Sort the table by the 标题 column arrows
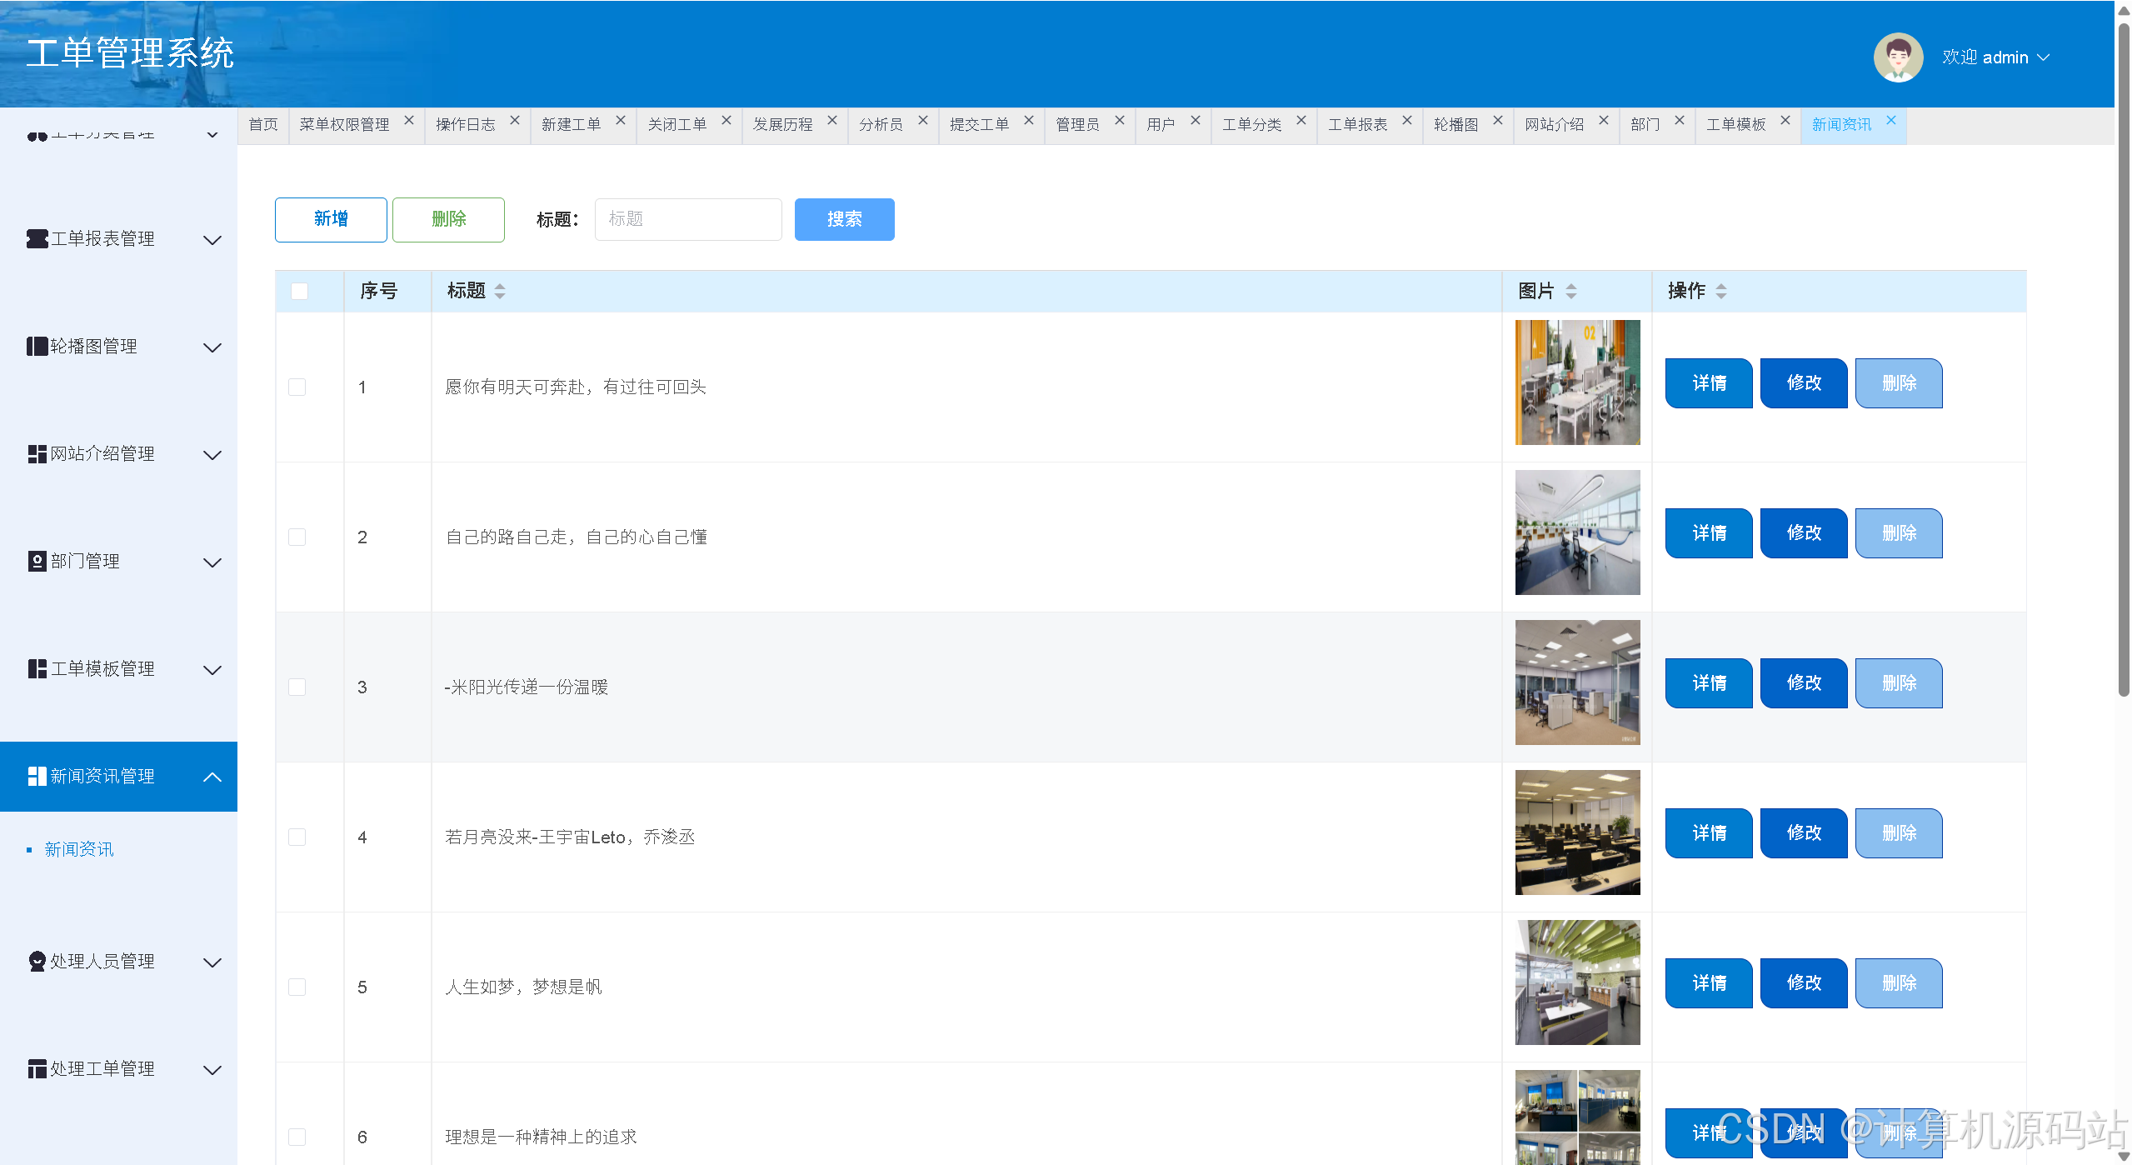This screenshot has width=2132, height=1165. pyautogui.click(x=500, y=292)
